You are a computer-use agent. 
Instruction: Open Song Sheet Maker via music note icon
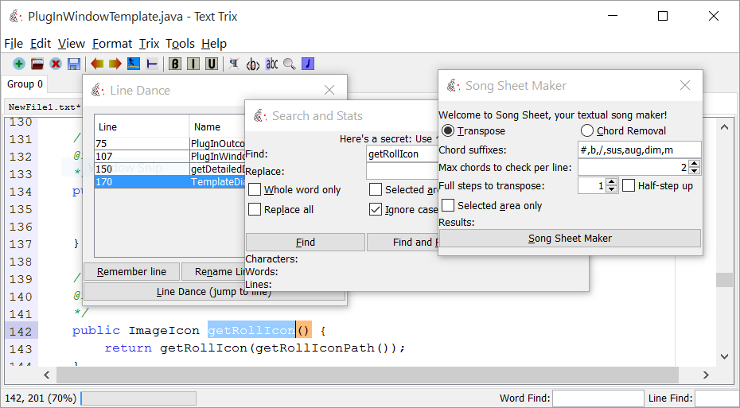308,64
